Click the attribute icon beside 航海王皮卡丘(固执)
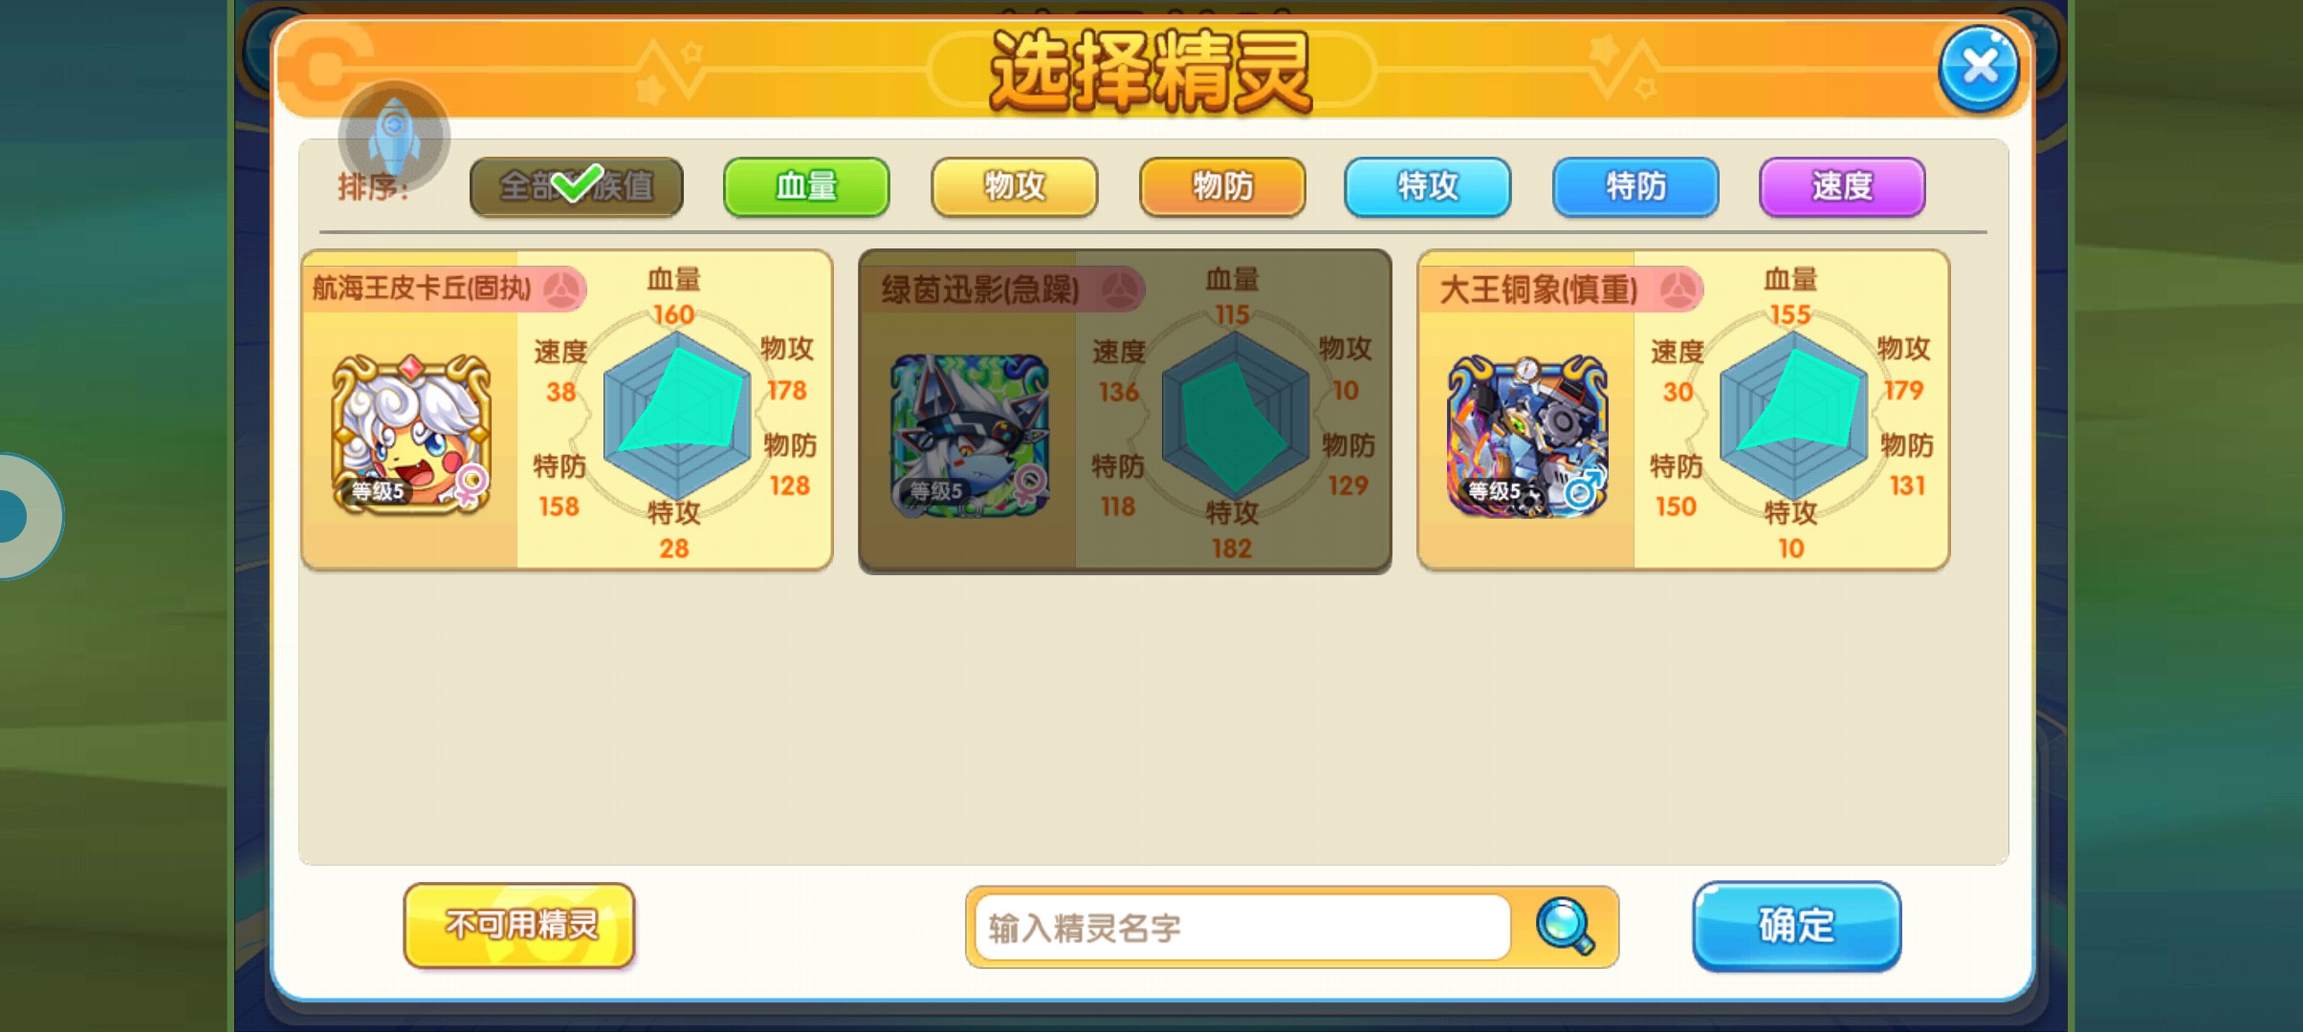 click(562, 289)
